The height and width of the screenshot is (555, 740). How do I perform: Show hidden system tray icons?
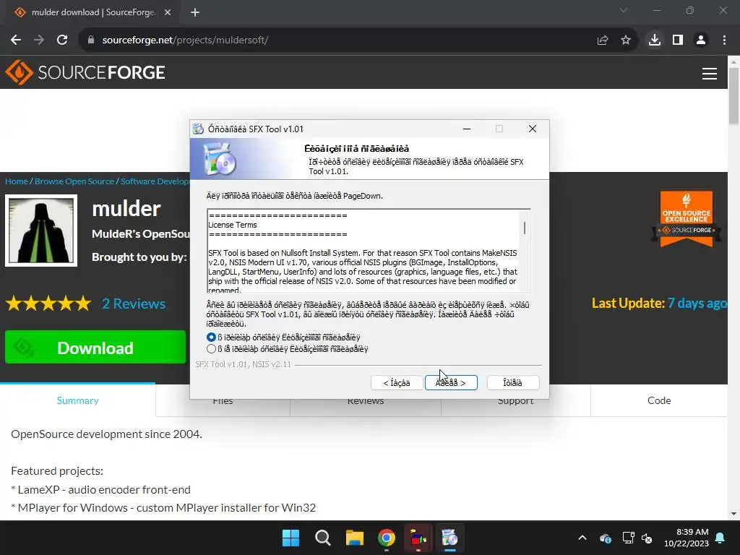582,538
